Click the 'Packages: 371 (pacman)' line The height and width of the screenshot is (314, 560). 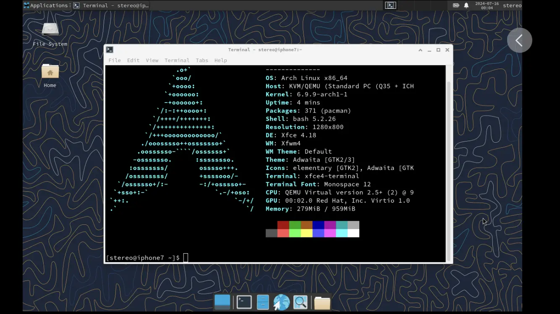(x=309, y=111)
